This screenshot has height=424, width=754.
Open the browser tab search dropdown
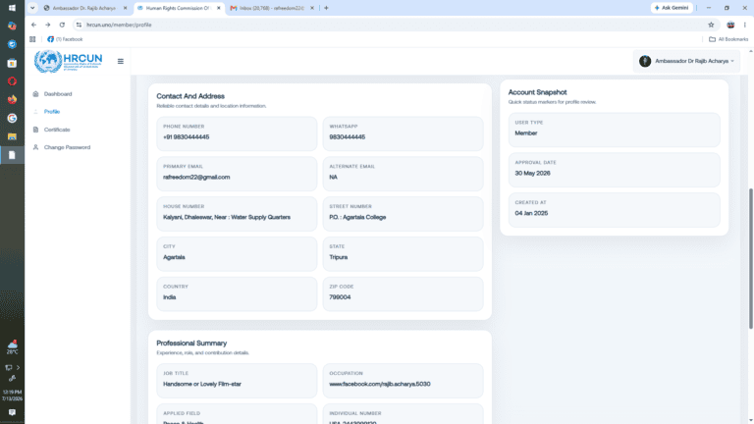pyautogui.click(x=32, y=8)
